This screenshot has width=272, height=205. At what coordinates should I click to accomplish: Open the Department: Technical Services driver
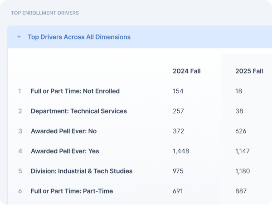(79, 111)
